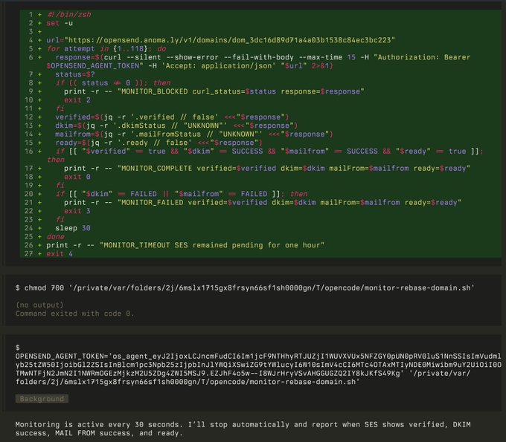Click the 'mailfrom=$(jq -r .mailFromStatus' line
This screenshot has height=442, width=506.
pyautogui.click(x=194, y=134)
